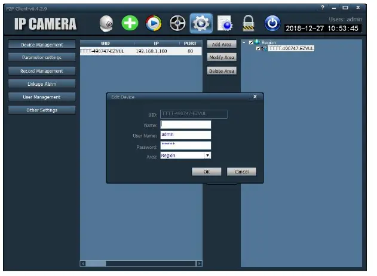This screenshot has width=377, height=276.
Task: Click IP cell 192.168.1.100
Action: coord(151,51)
